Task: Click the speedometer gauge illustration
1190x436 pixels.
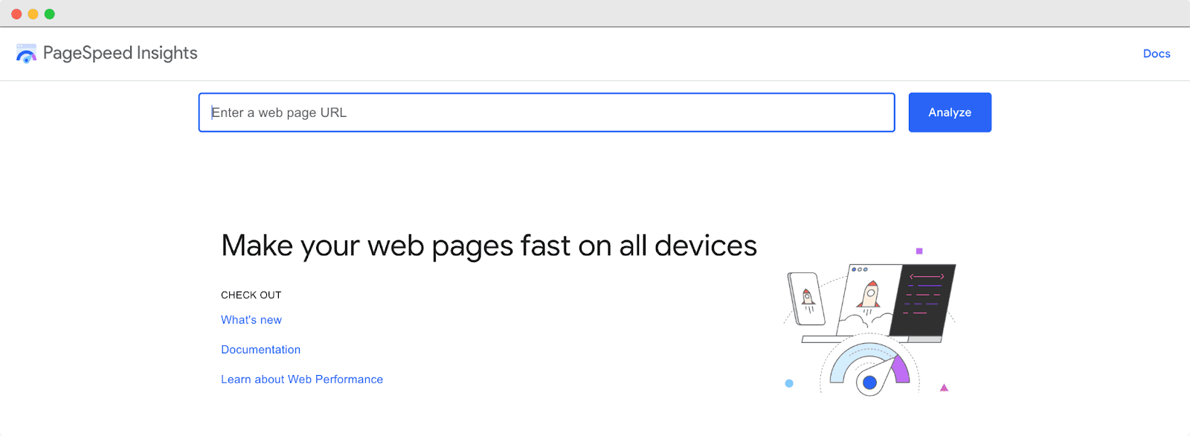Action: 869,368
